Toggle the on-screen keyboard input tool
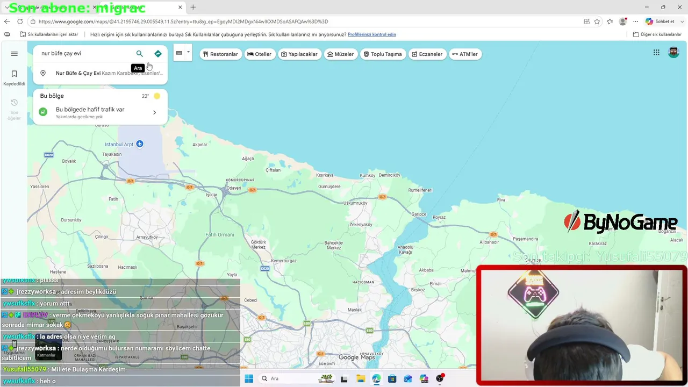 pos(179,53)
